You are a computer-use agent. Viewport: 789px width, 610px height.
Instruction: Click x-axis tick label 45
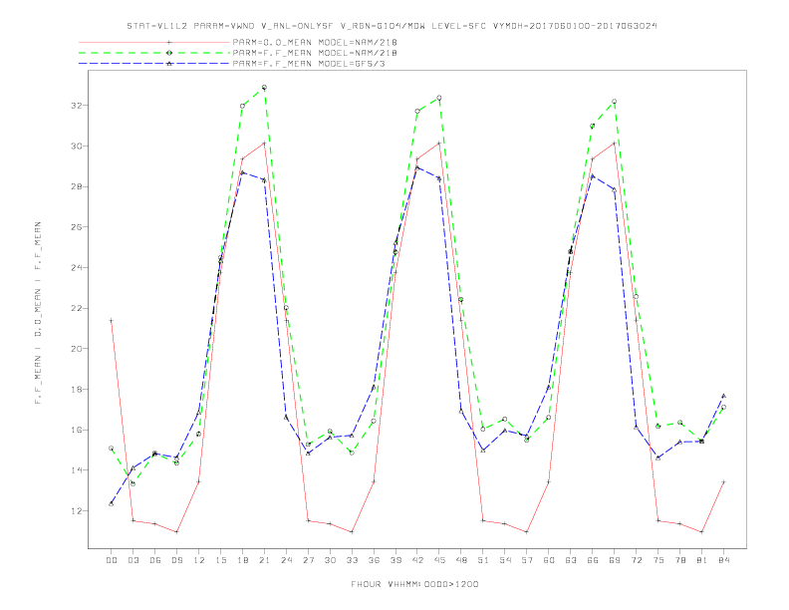coord(439,560)
